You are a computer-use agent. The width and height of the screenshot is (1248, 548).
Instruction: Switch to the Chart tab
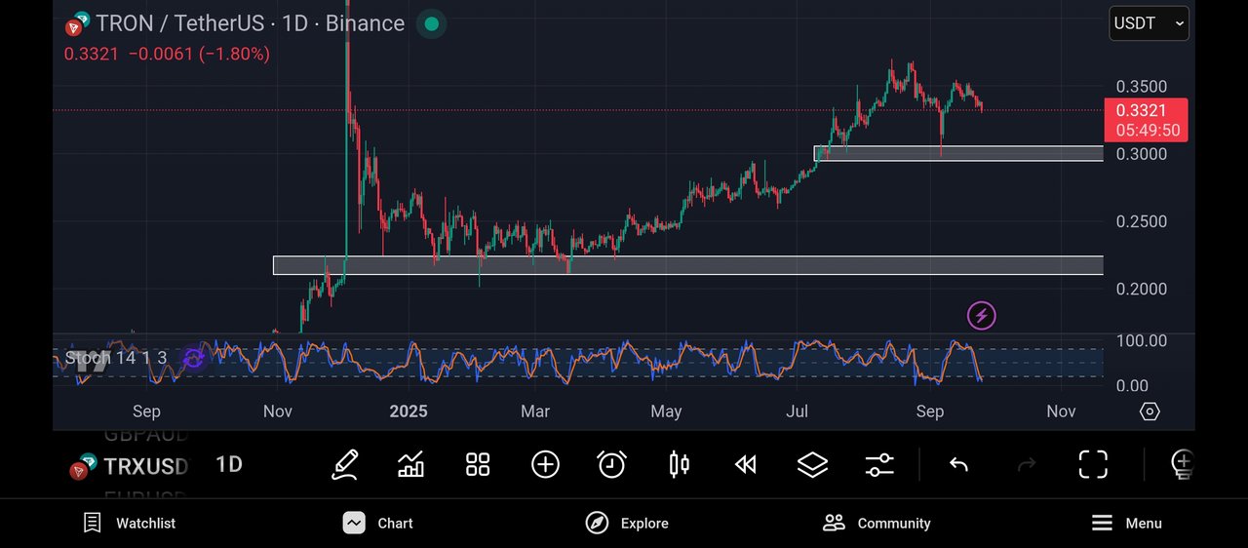pyautogui.click(x=378, y=524)
